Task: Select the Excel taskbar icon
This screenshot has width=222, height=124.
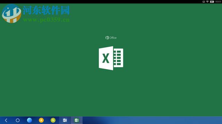Action: (x=77, y=120)
